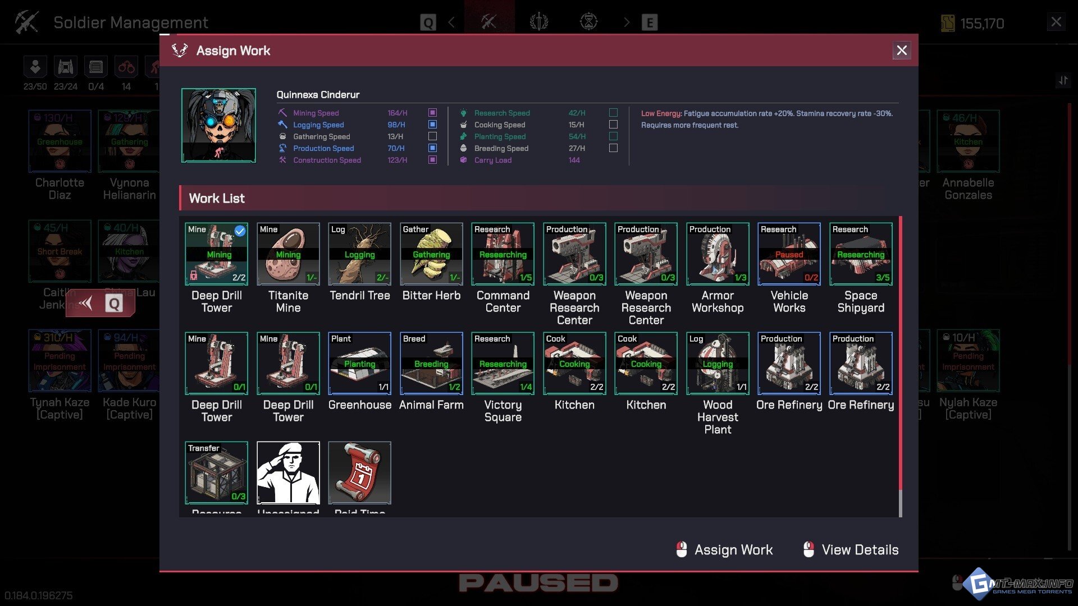
Task: Go to previous tab with left arrow
Action: (452, 22)
